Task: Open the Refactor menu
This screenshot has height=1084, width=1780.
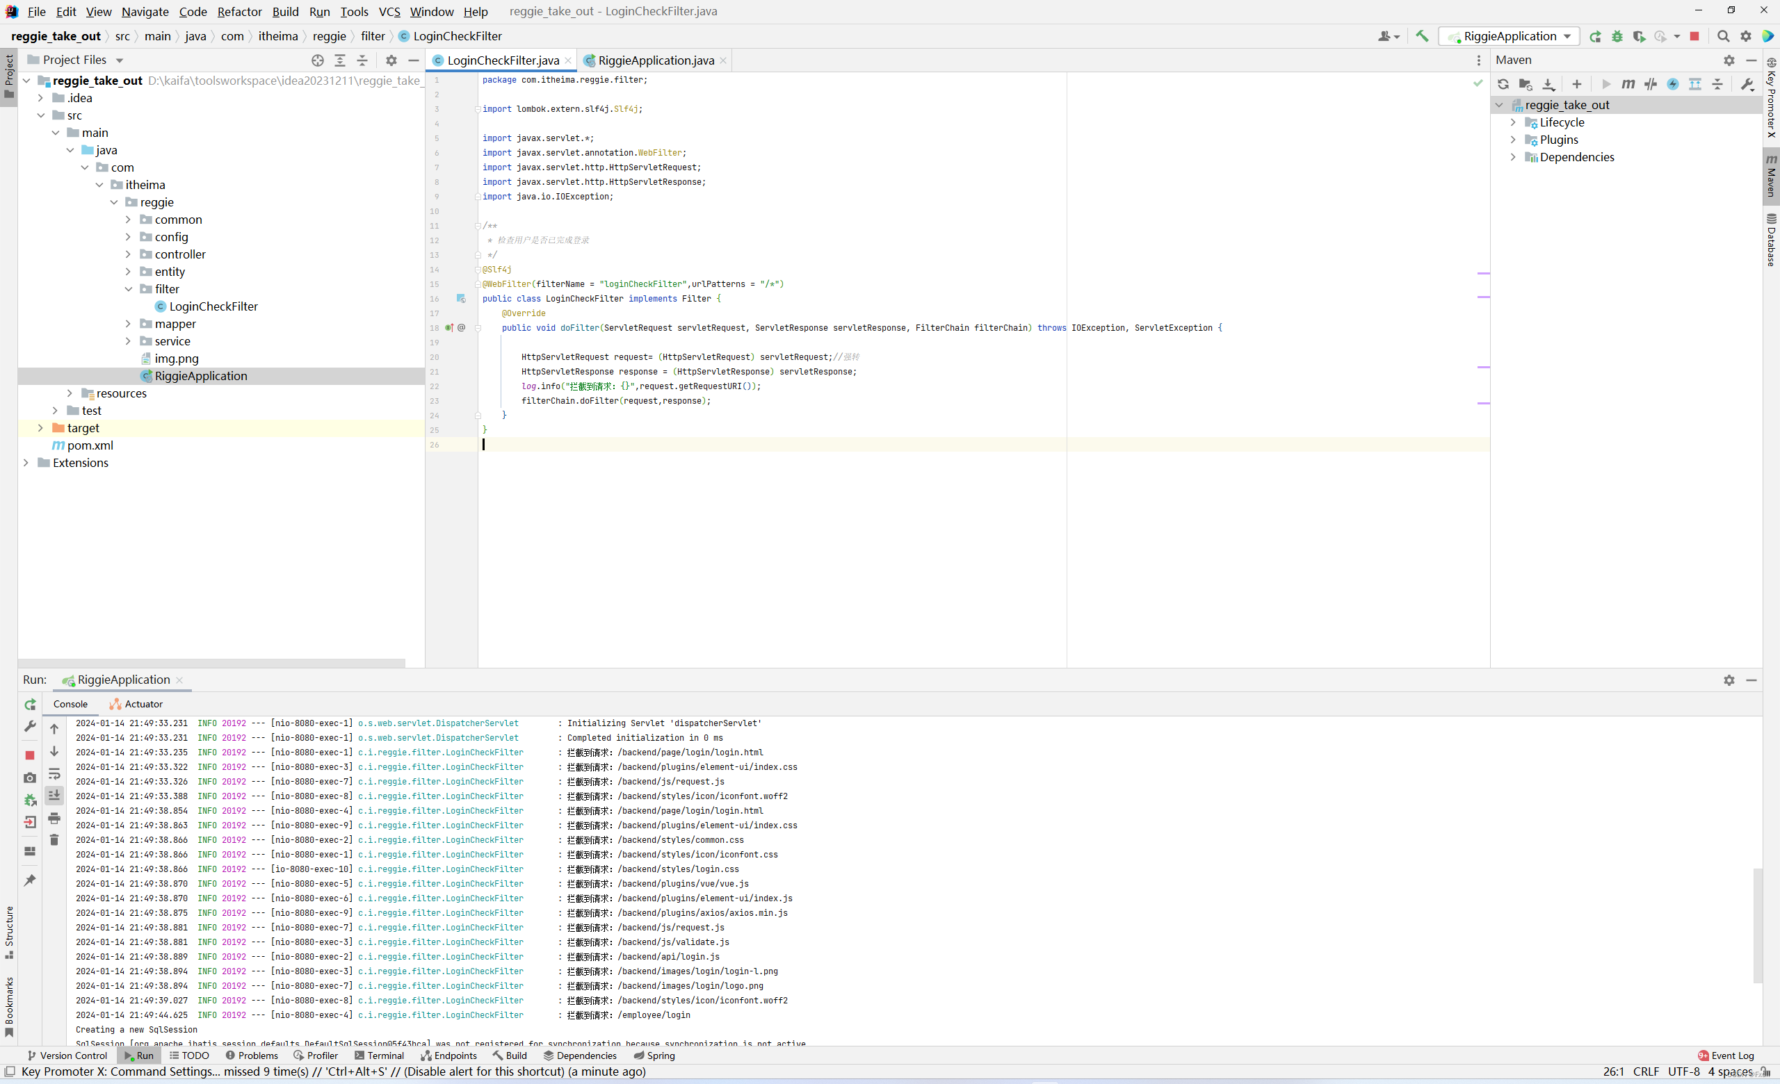Action: (x=239, y=12)
